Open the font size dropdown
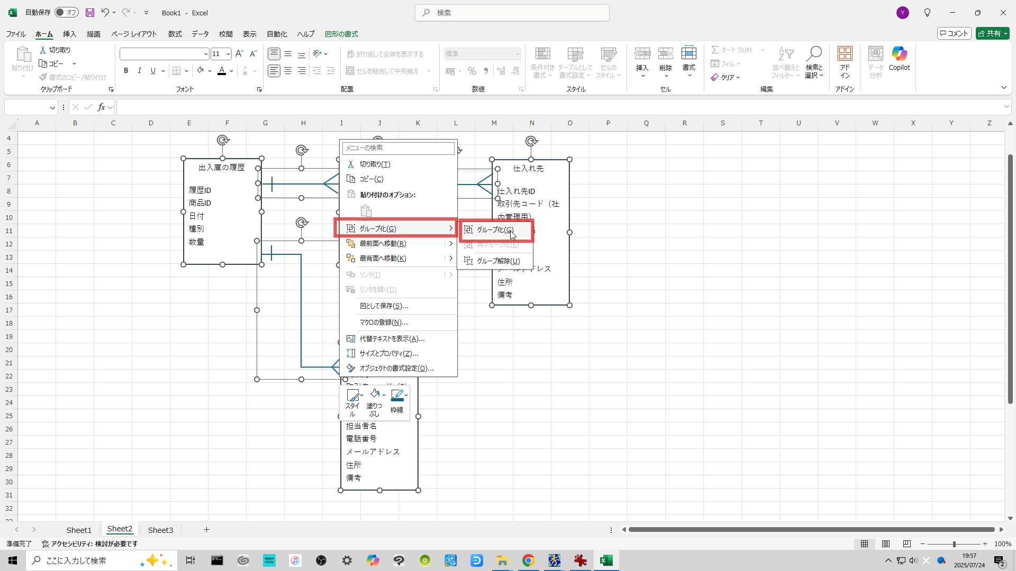The height and width of the screenshot is (571, 1016). (x=228, y=54)
